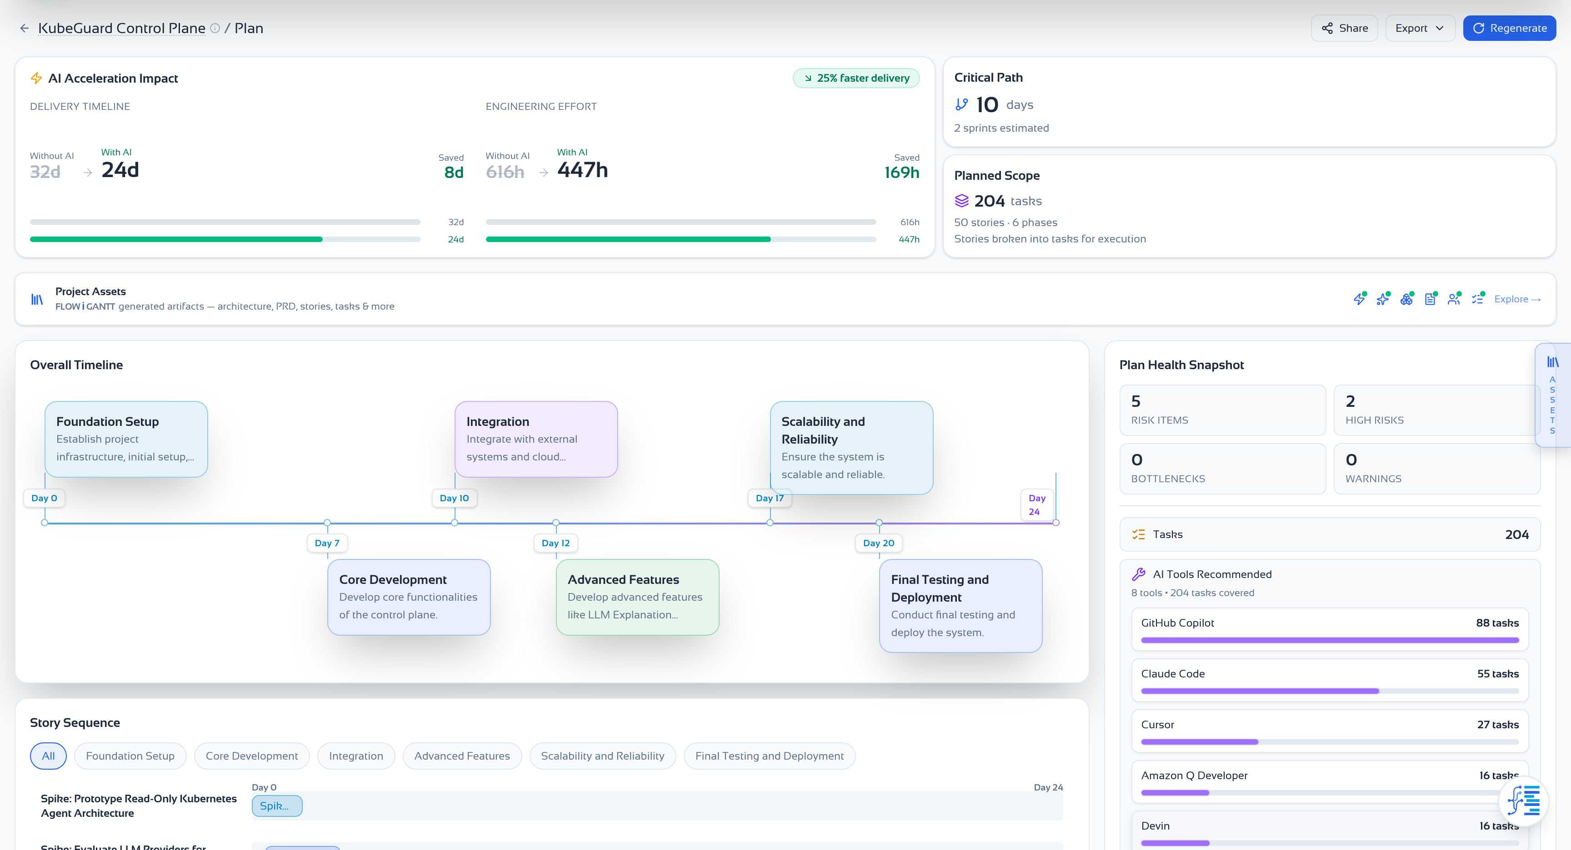Regenerate the plan
The height and width of the screenshot is (850, 1571).
pyautogui.click(x=1509, y=28)
